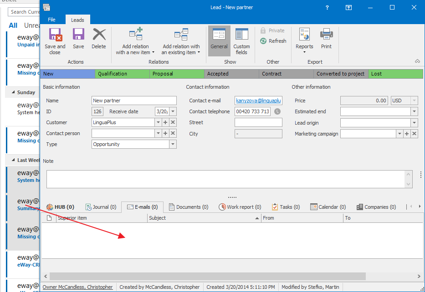
Task: Click the call icon beside telephone
Action: coord(277,111)
